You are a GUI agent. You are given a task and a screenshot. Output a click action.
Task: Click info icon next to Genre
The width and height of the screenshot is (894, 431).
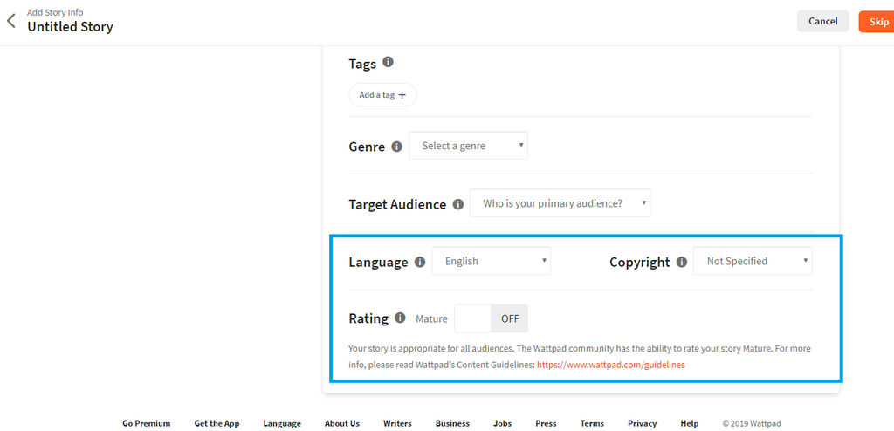pos(396,147)
